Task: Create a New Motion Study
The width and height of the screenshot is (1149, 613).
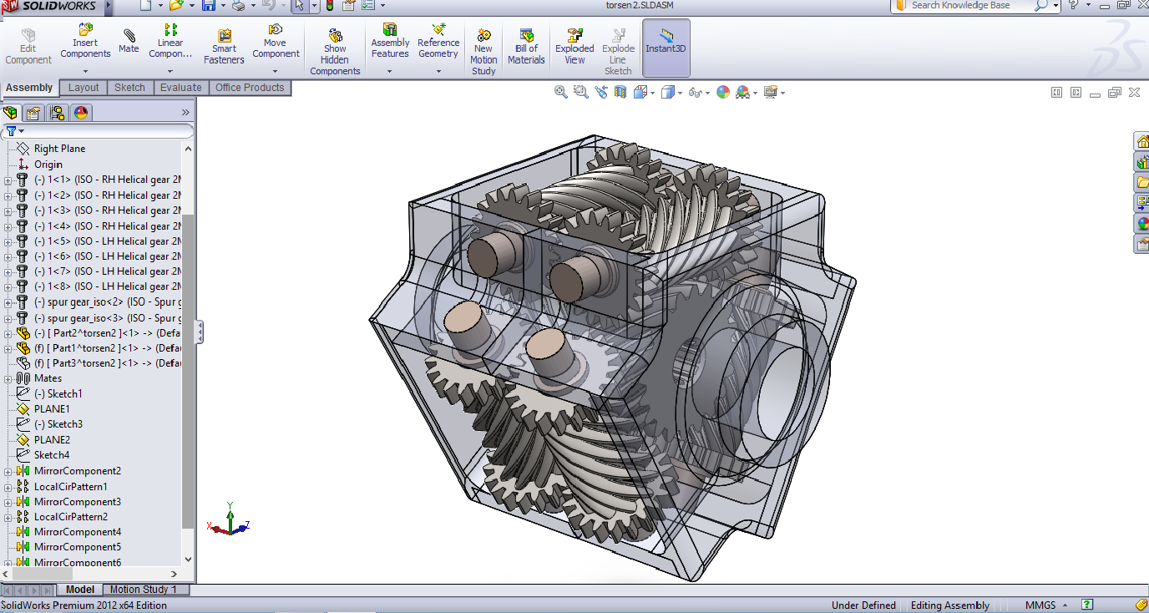Action: tap(483, 50)
